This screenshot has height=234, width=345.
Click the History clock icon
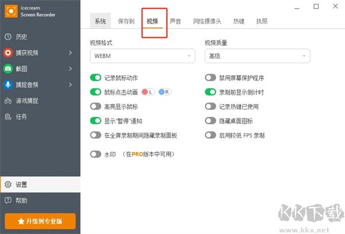[x=8, y=37]
